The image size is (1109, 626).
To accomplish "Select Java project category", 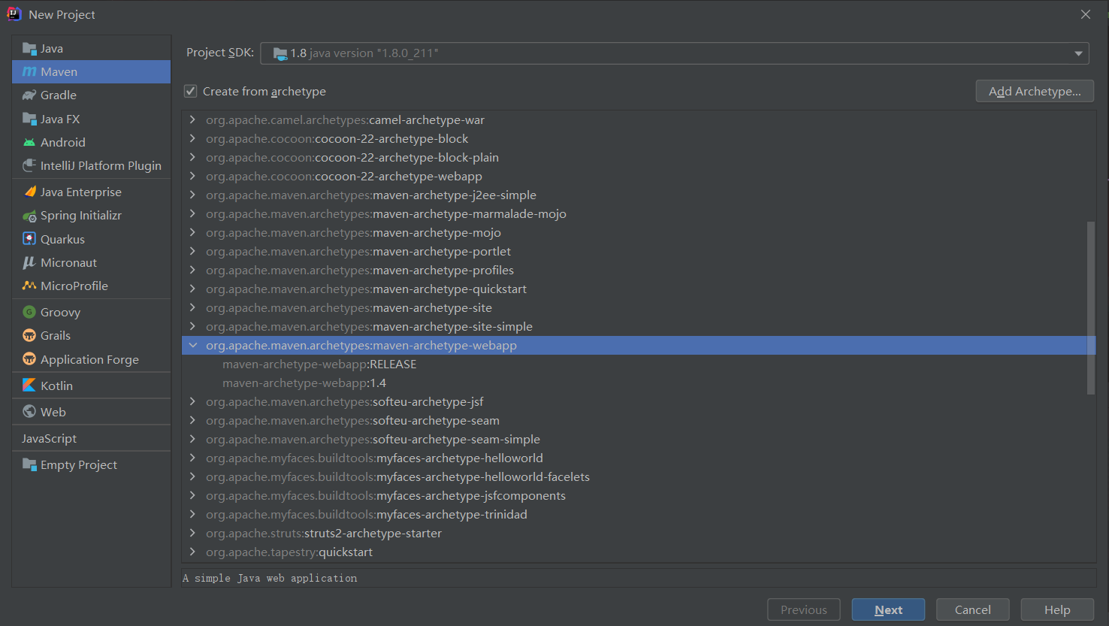I will (x=92, y=49).
